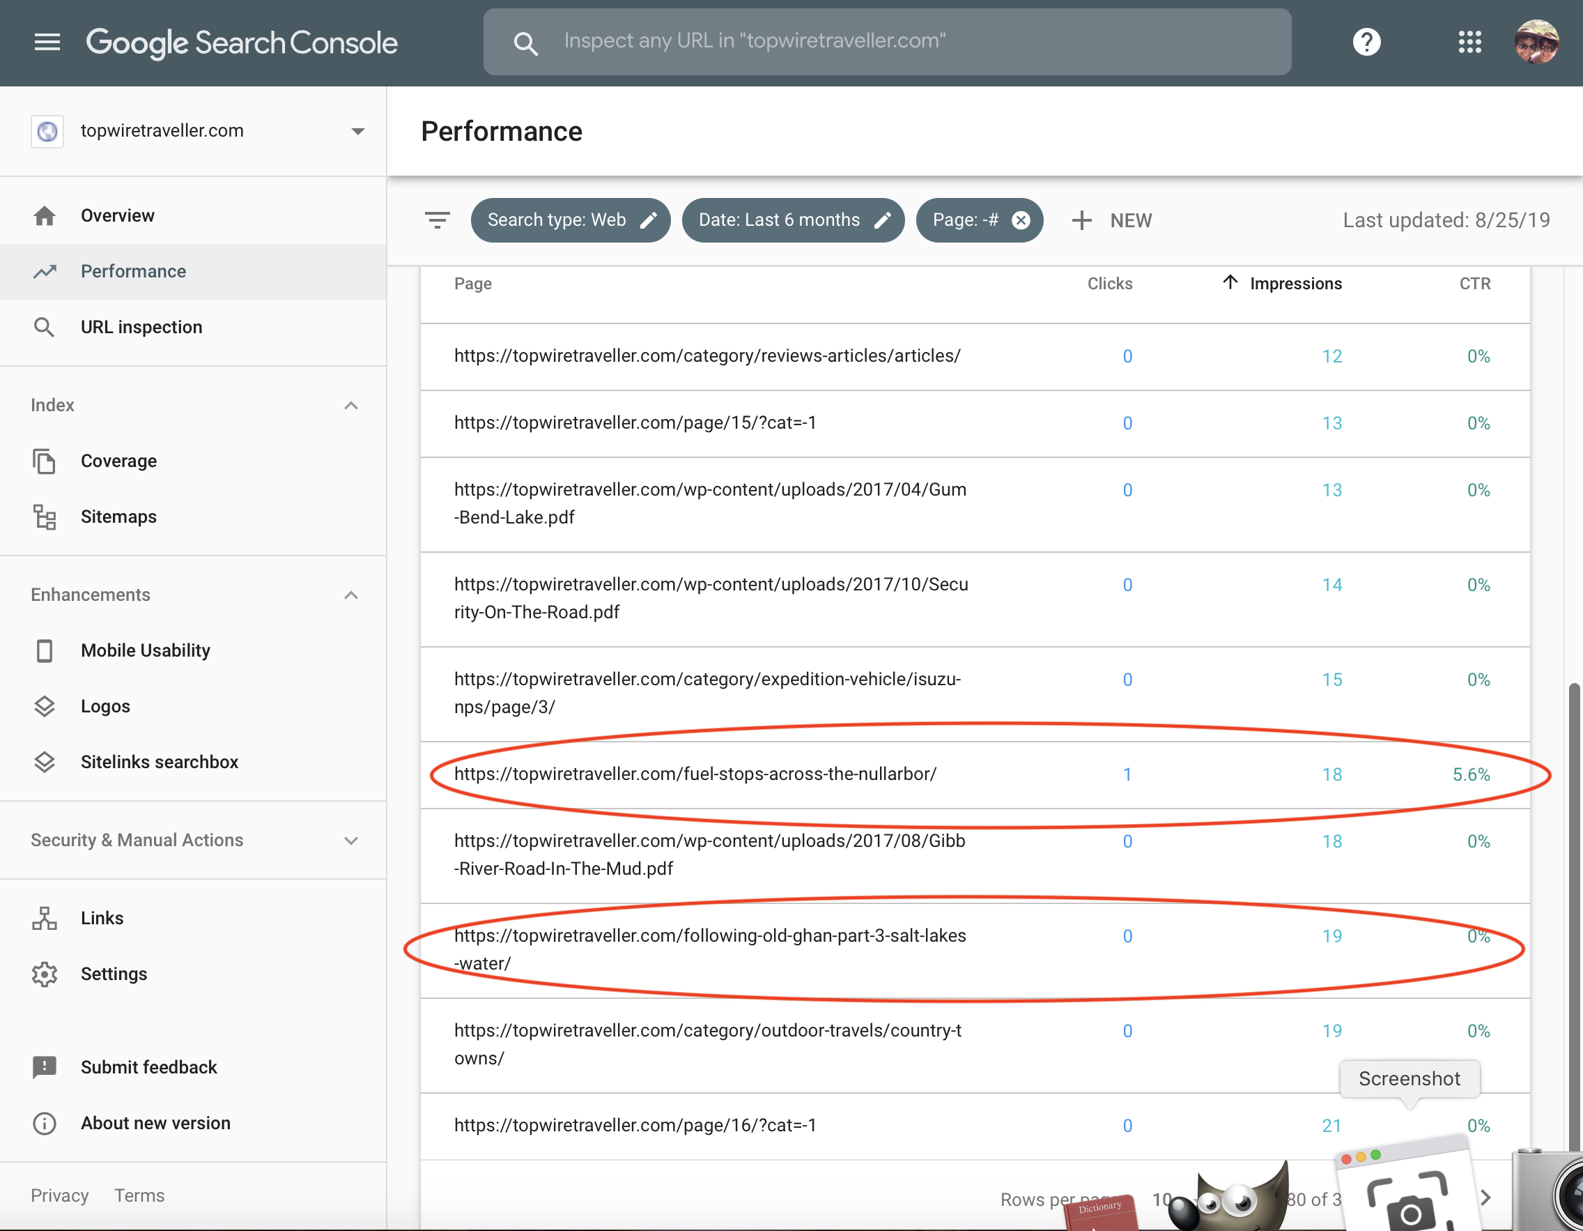Open Settings in the sidebar
Image resolution: width=1583 pixels, height=1231 pixels.
[193, 974]
